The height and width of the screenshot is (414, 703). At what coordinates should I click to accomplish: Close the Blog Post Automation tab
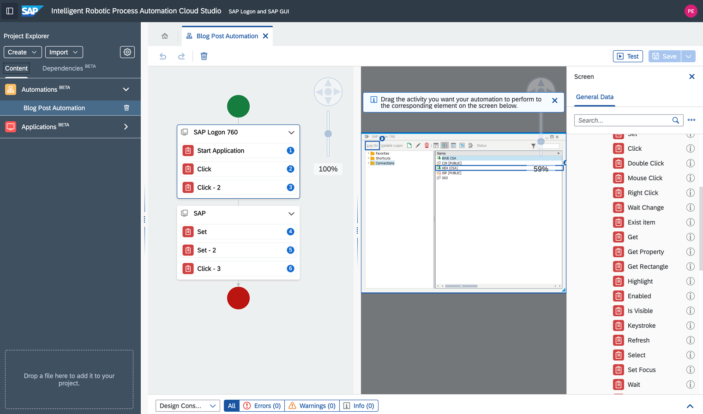[265, 36]
